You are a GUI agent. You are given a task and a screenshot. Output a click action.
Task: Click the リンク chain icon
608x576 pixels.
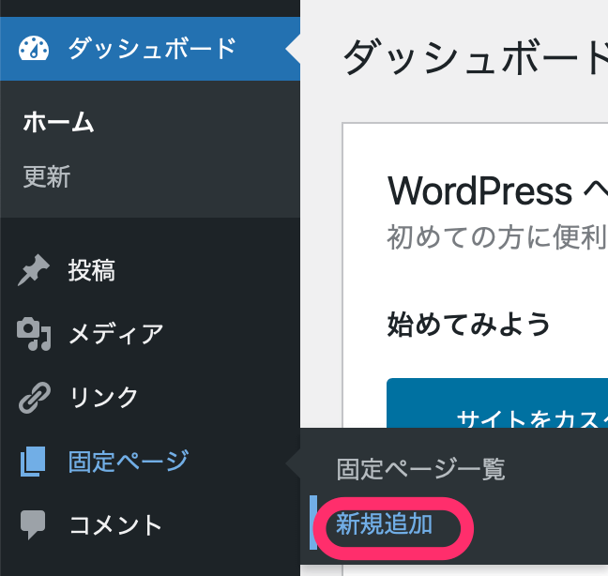35,398
